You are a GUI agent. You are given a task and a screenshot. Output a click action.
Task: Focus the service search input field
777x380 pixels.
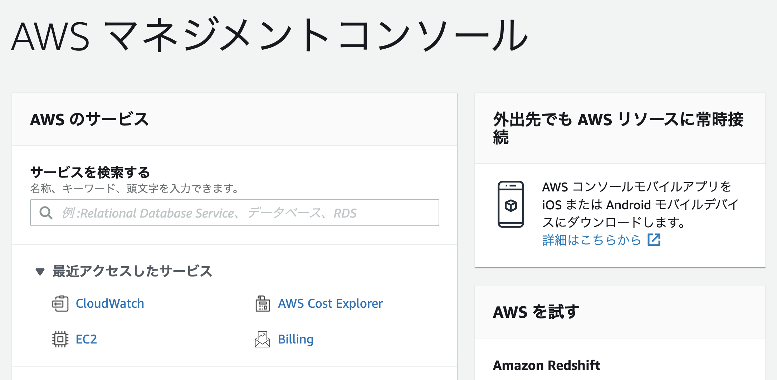[x=243, y=213]
